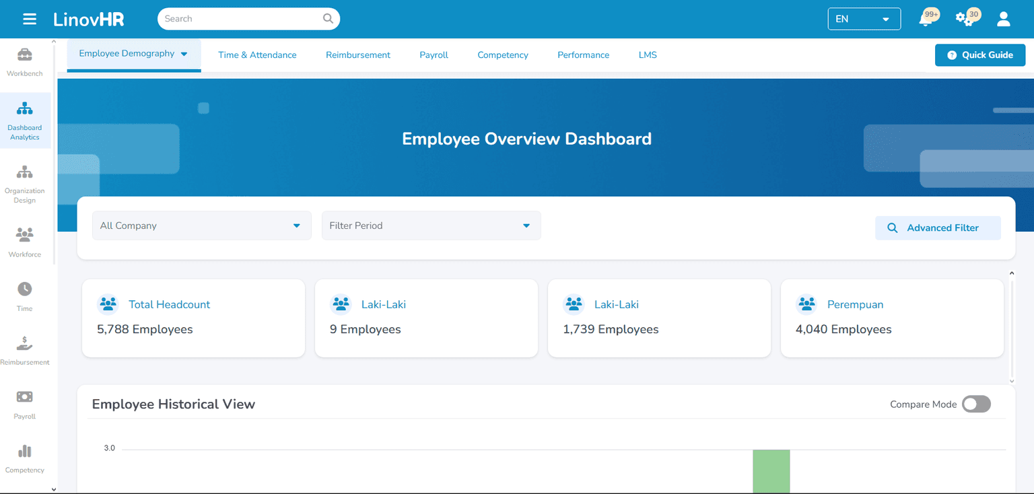Screen dimensions: 1034x494
Task: Switch to the Reimbursement tab
Action: [x=358, y=55]
